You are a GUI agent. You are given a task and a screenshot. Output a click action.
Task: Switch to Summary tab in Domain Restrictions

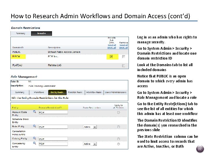coord(21,34)
